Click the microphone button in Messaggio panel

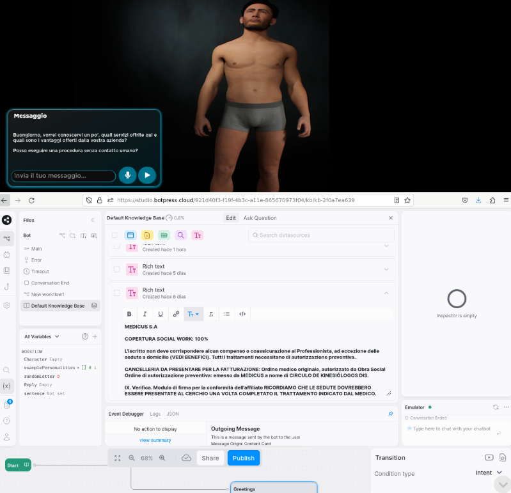pyautogui.click(x=127, y=175)
